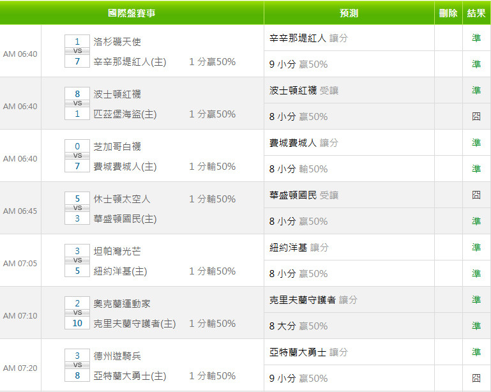Screen dimensions: 491x392
Task: Click the 結果 column header
Action: pyautogui.click(x=476, y=13)
